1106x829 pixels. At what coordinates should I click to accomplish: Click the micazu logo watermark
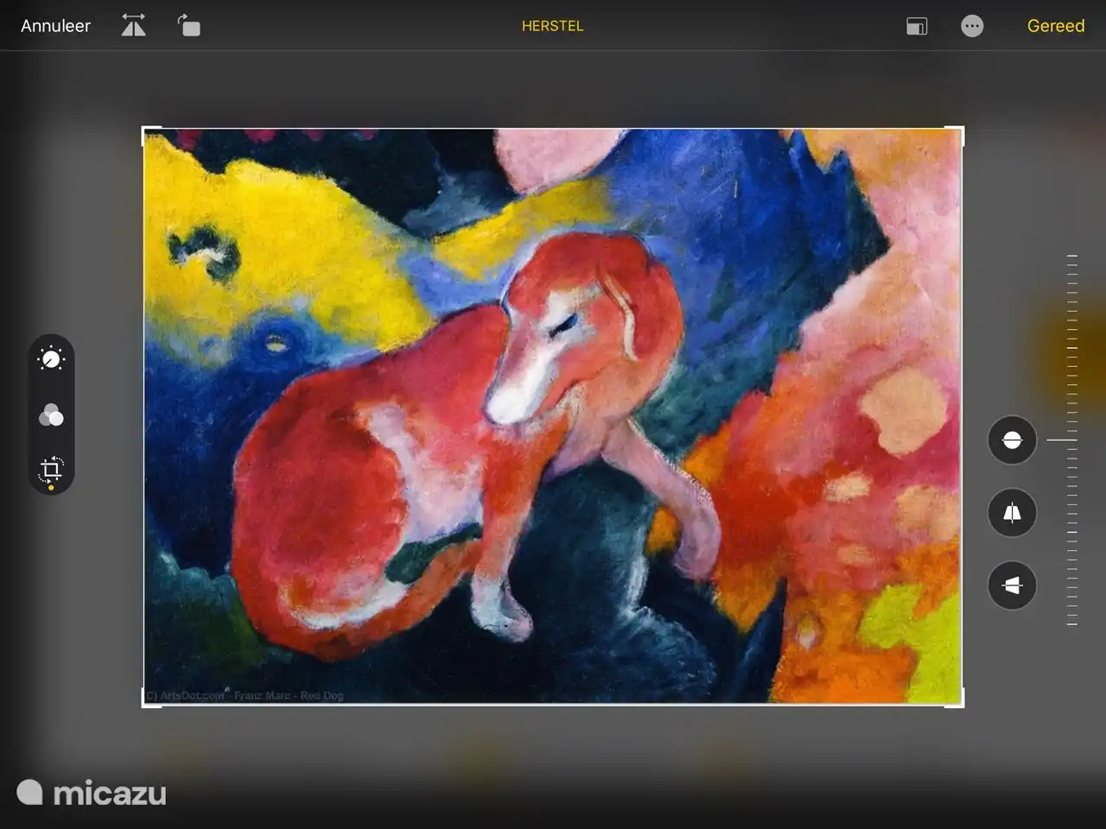click(x=92, y=793)
